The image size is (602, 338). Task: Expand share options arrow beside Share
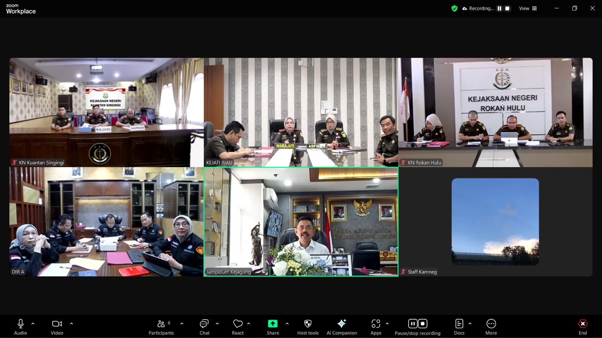(x=287, y=323)
